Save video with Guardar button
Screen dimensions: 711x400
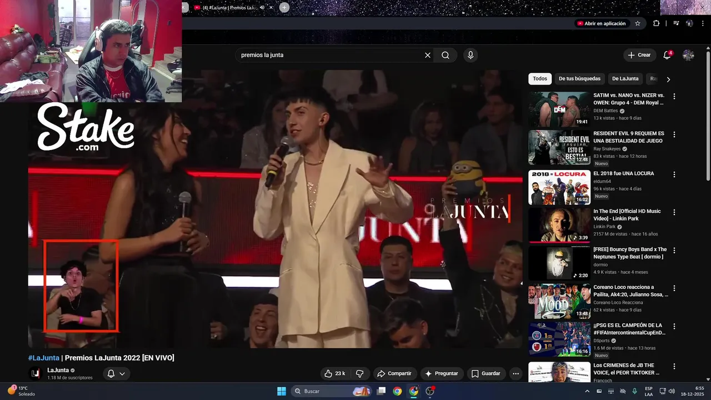(486, 373)
